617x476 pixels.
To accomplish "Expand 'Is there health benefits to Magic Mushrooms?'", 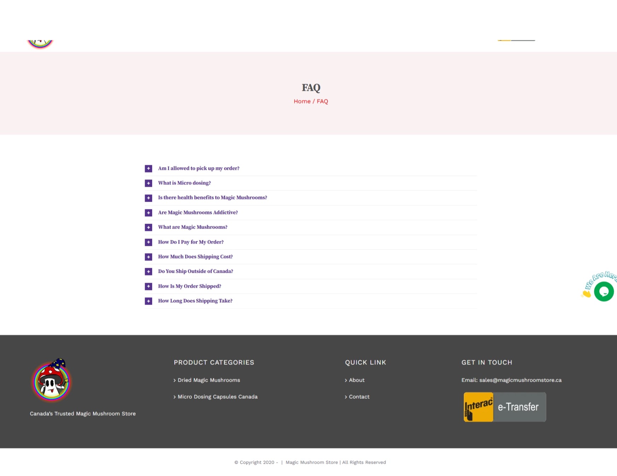I will 212,198.
